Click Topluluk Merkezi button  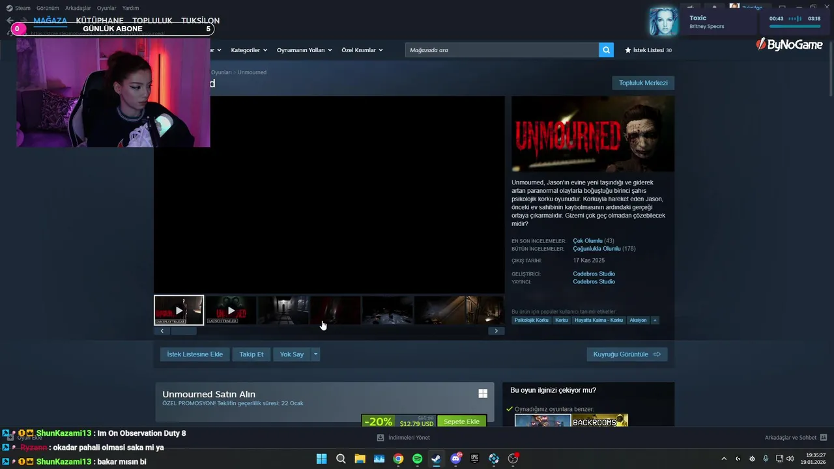coord(643,83)
